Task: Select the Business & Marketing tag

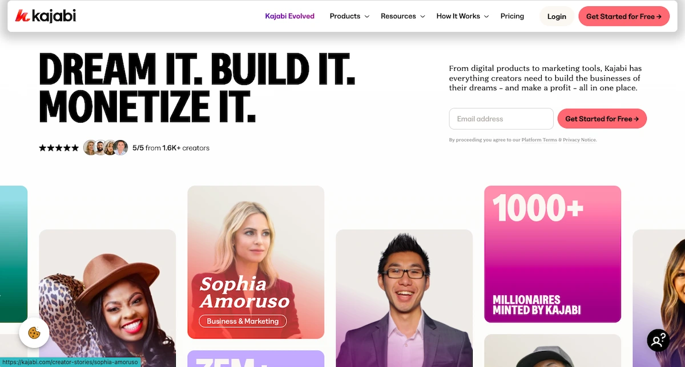Action: [243, 321]
